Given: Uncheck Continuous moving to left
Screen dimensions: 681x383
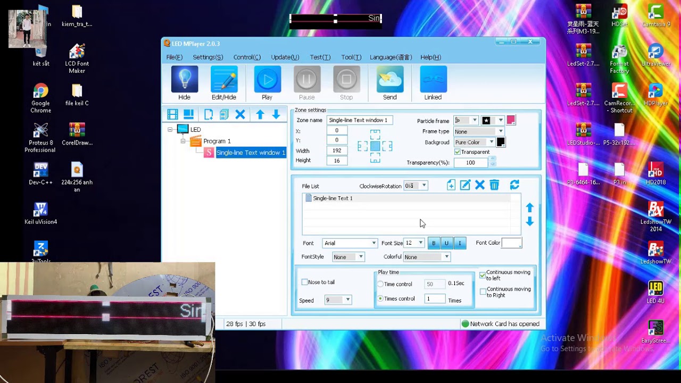Looking at the screenshot, I should pyautogui.click(x=483, y=275).
